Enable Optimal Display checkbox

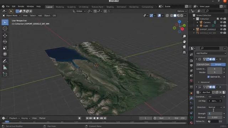pyautogui.click(x=208, y=77)
